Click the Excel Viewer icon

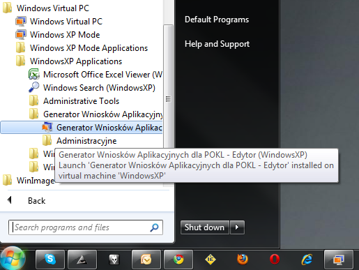(x=34, y=75)
